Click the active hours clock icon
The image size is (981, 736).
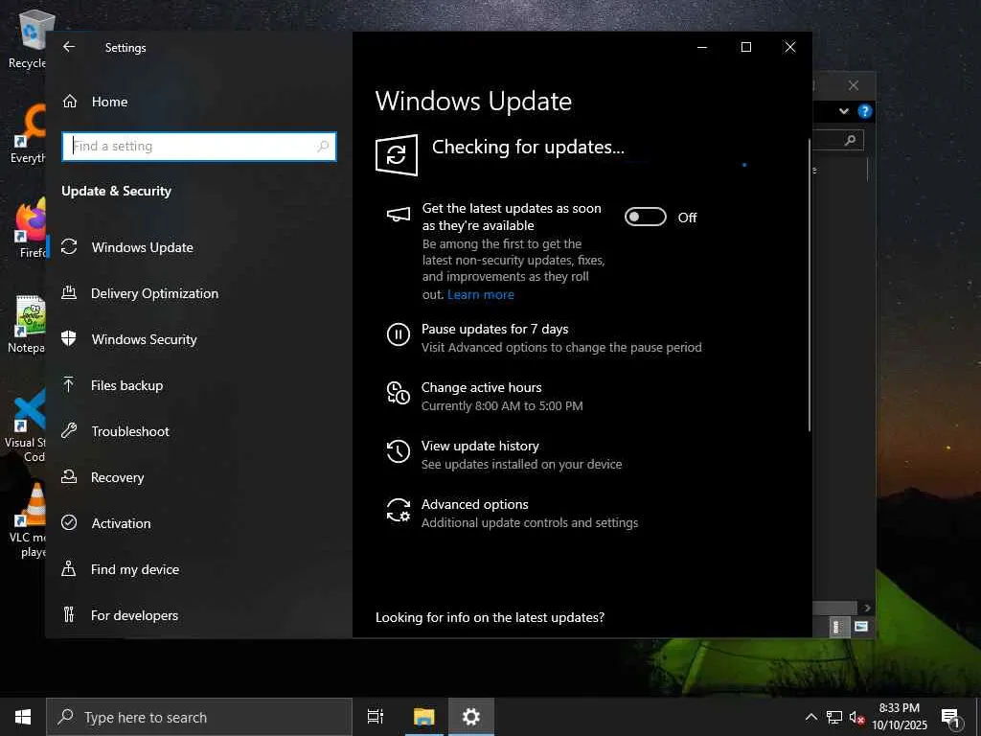[398, 393]
